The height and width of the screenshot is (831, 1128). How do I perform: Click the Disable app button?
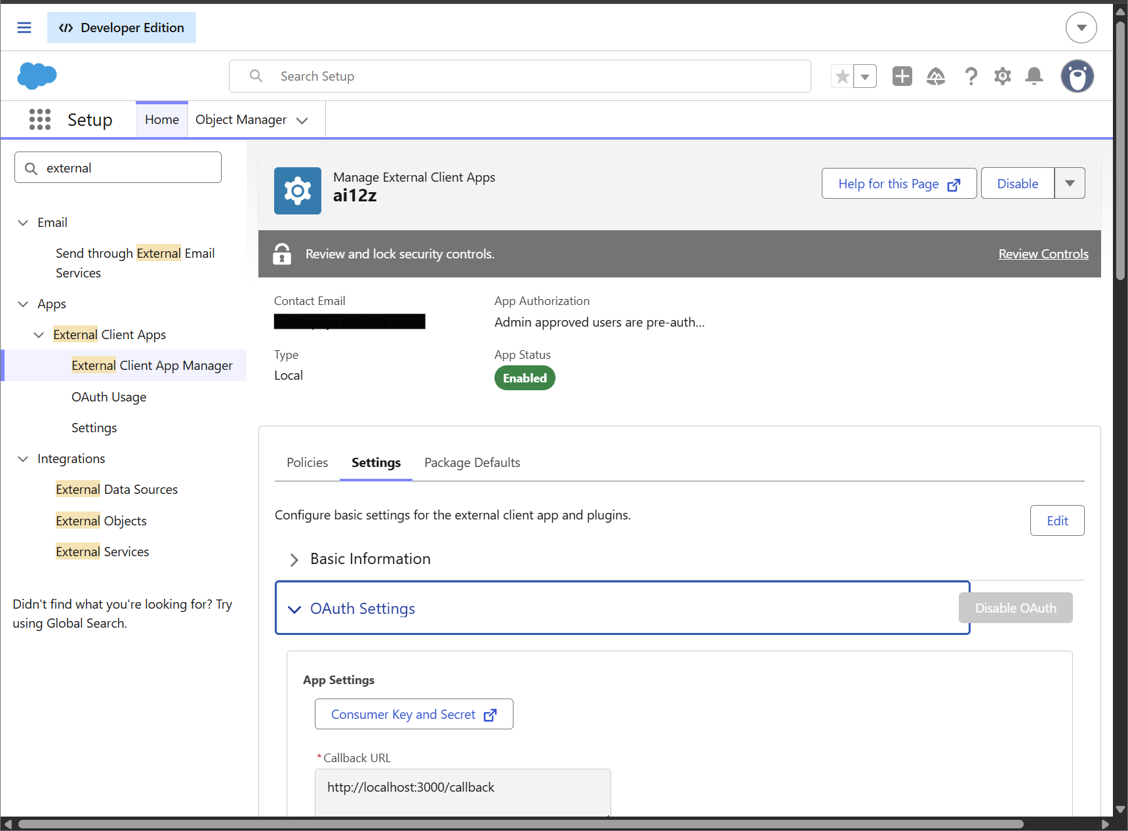tap(1017, 184)
